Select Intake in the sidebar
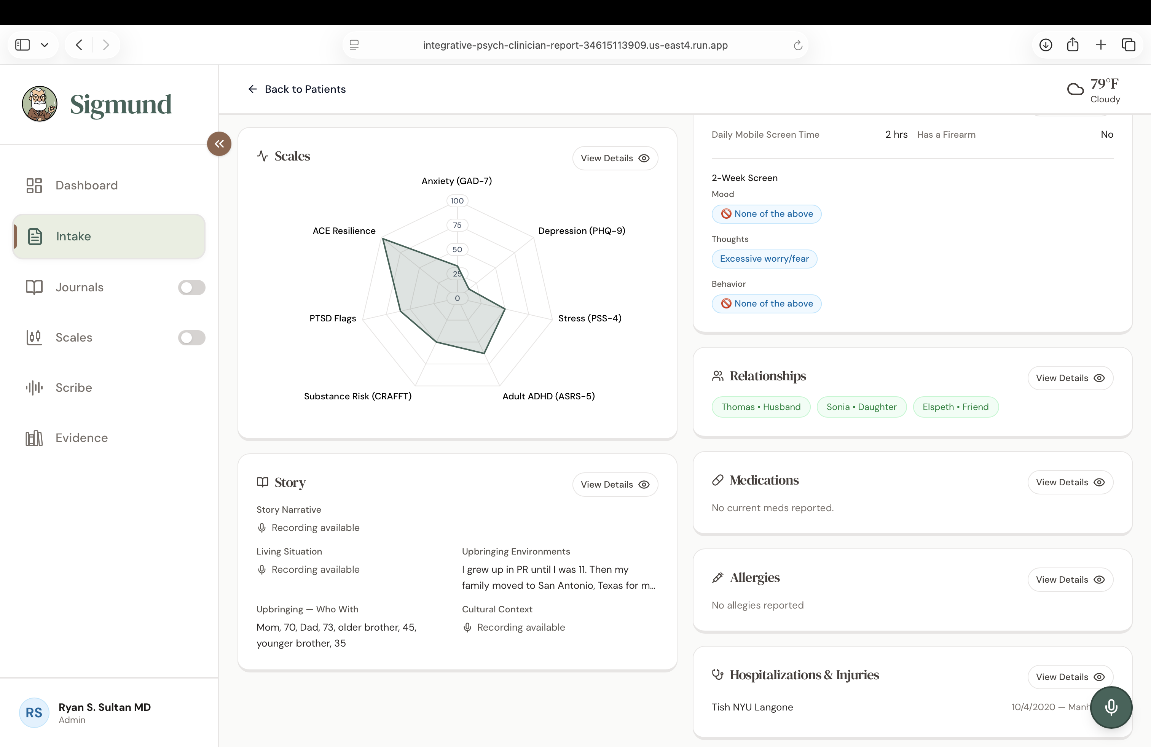This screenshot has width=1151, height=747. pos(109,236)
